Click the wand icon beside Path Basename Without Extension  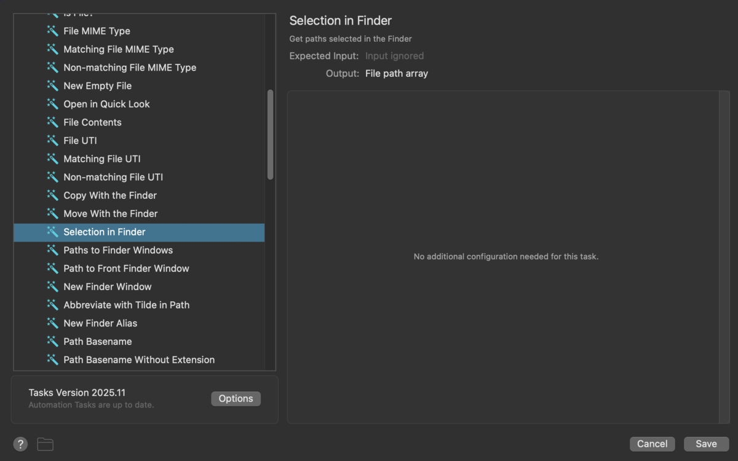(x=53, y=360)
